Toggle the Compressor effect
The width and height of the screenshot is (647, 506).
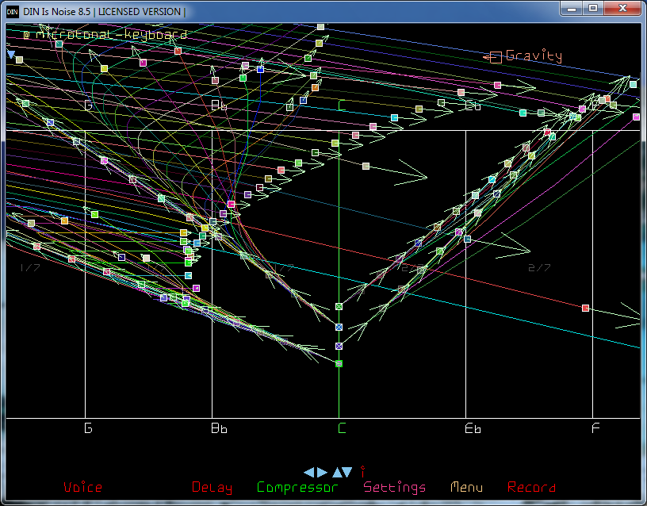coord(297,487)
